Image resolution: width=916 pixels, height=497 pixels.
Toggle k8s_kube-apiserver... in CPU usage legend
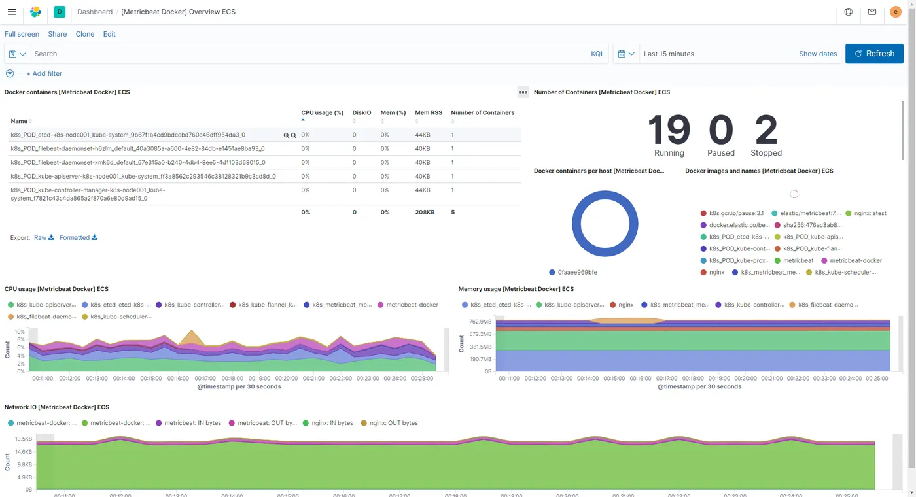click(42, 305)
